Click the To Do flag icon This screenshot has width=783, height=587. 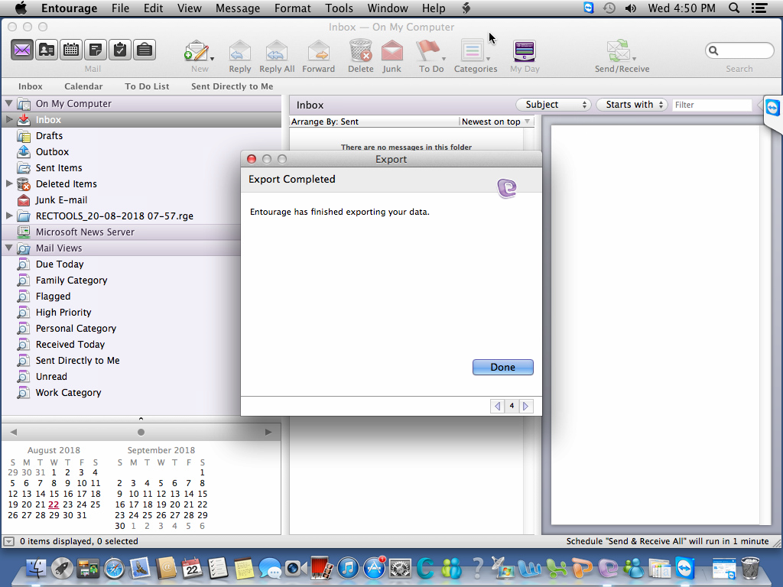click(429, 50)
